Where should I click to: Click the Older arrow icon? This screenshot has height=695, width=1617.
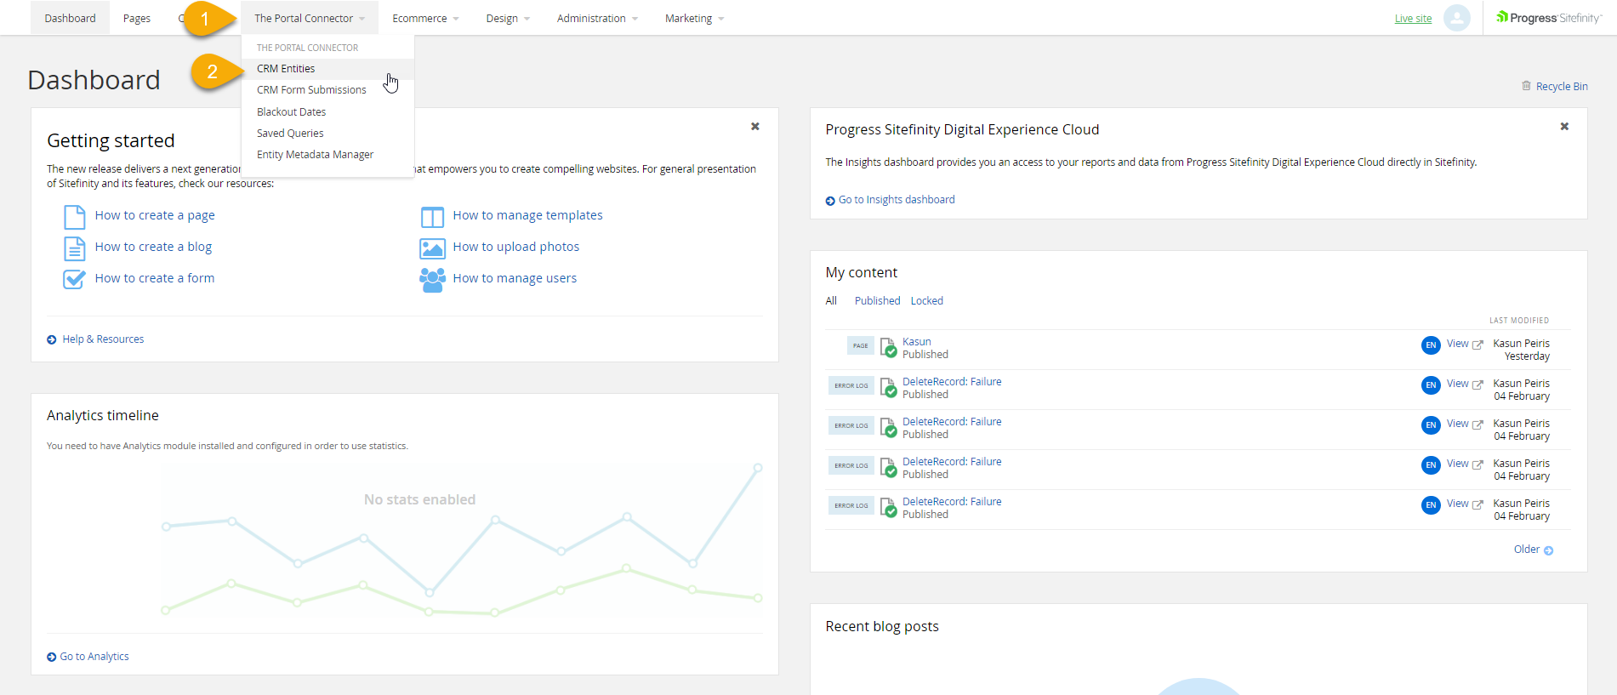[1548, 550]
